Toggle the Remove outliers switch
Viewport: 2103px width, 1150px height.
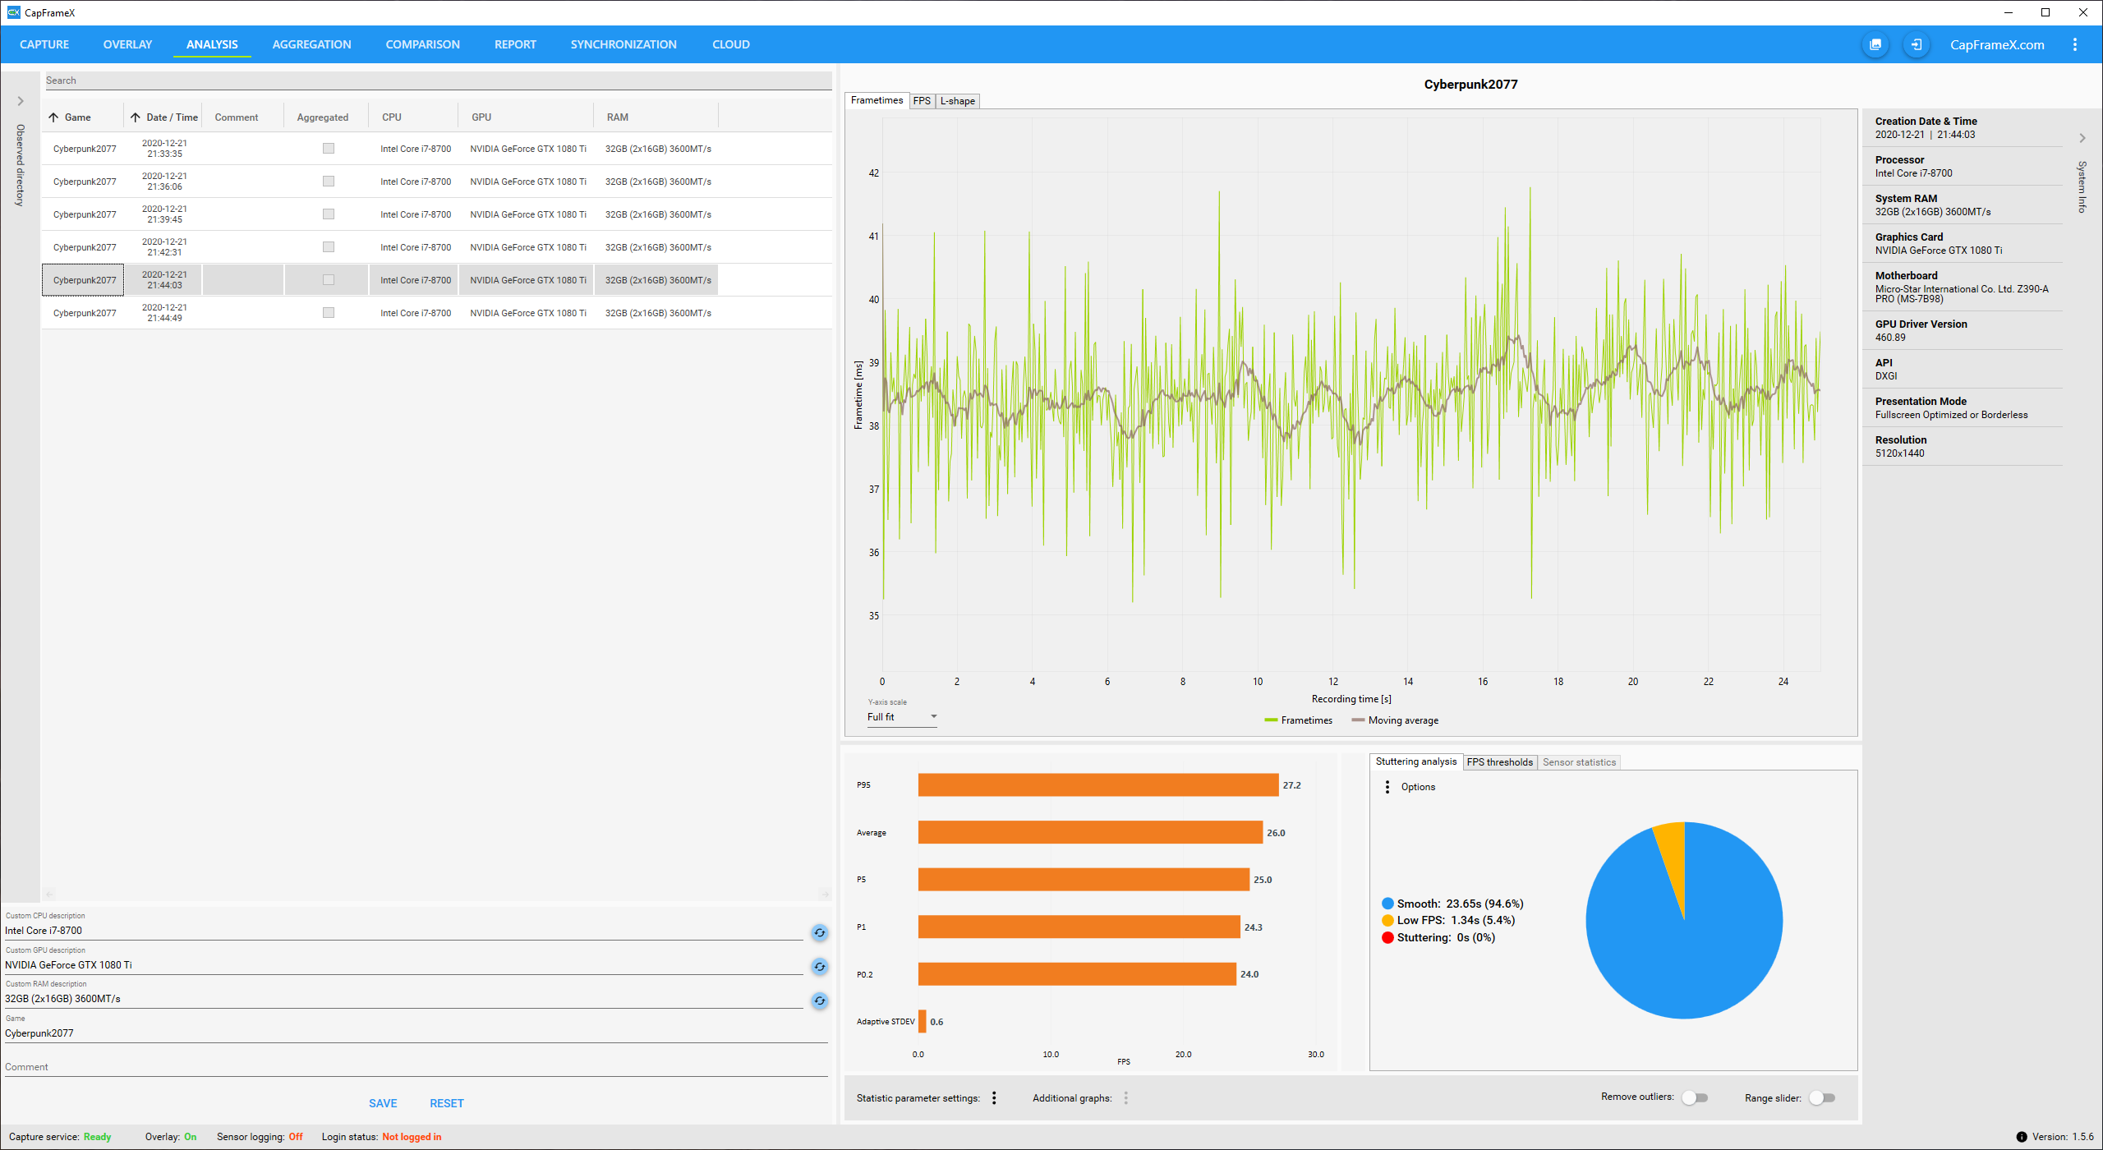pyautogui.click(x=1694, y=1098)
